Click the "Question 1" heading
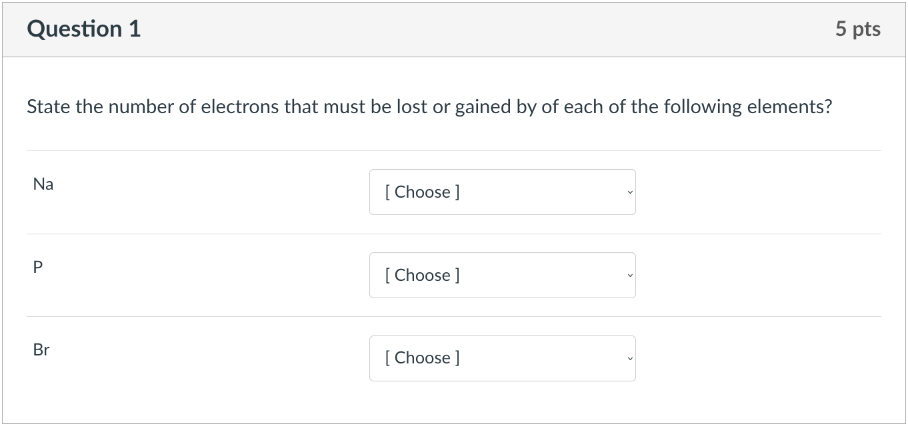 point(84,29)
